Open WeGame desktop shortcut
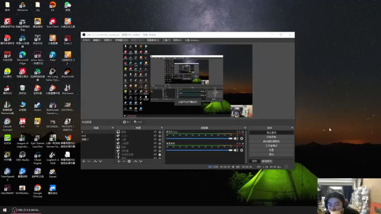Viewport: 381px width, 214px height. (22, 7)
